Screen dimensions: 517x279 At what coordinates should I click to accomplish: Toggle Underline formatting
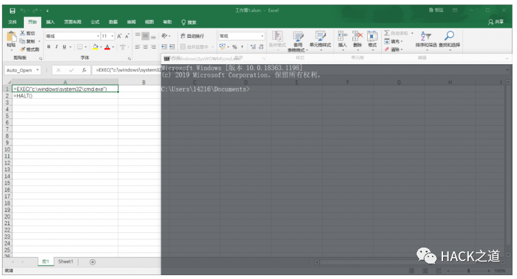[64, 47]
